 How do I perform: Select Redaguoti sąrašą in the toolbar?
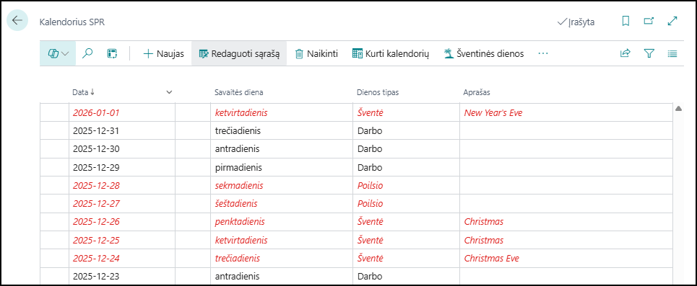239,53
